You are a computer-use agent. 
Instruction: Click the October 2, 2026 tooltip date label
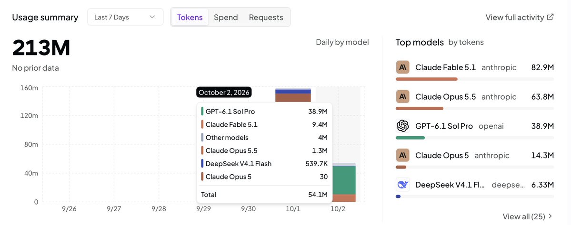pos(224,92)
